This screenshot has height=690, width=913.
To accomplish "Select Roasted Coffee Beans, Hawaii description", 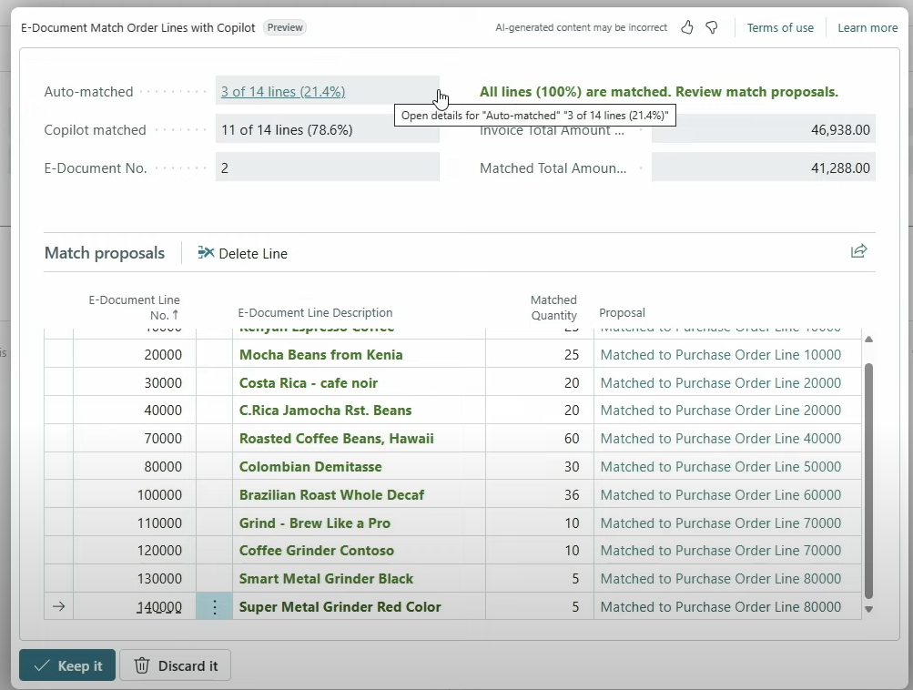I will (x=336, y=439).
